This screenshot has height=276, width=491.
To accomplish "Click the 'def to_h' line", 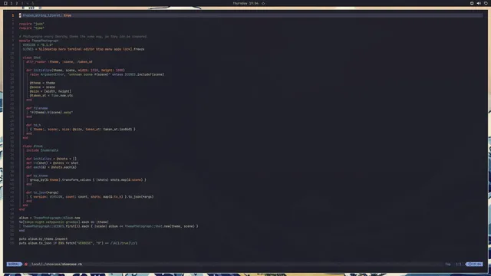I will [33, 125].
